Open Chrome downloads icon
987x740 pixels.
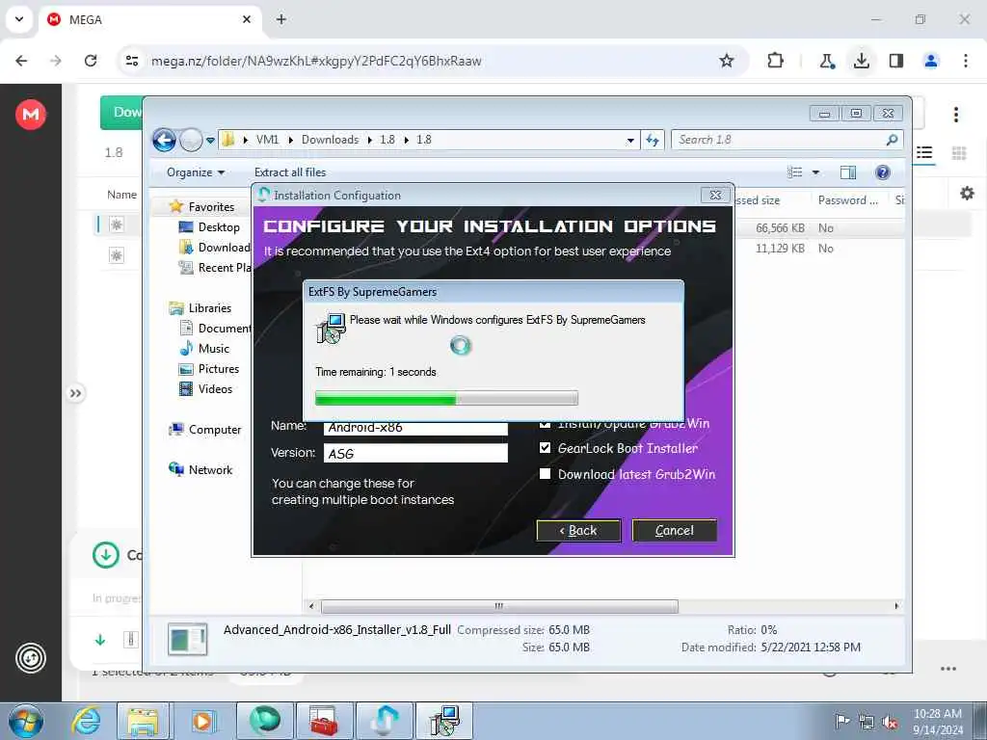pos(861,61)
